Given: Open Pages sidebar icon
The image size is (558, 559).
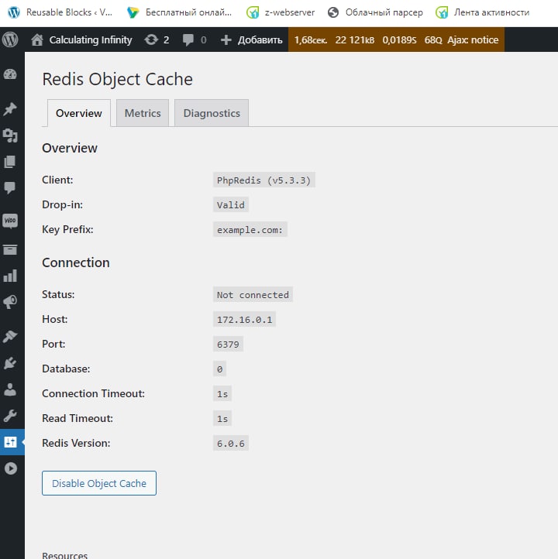Looking at the screenshot, I should point(10,162).
